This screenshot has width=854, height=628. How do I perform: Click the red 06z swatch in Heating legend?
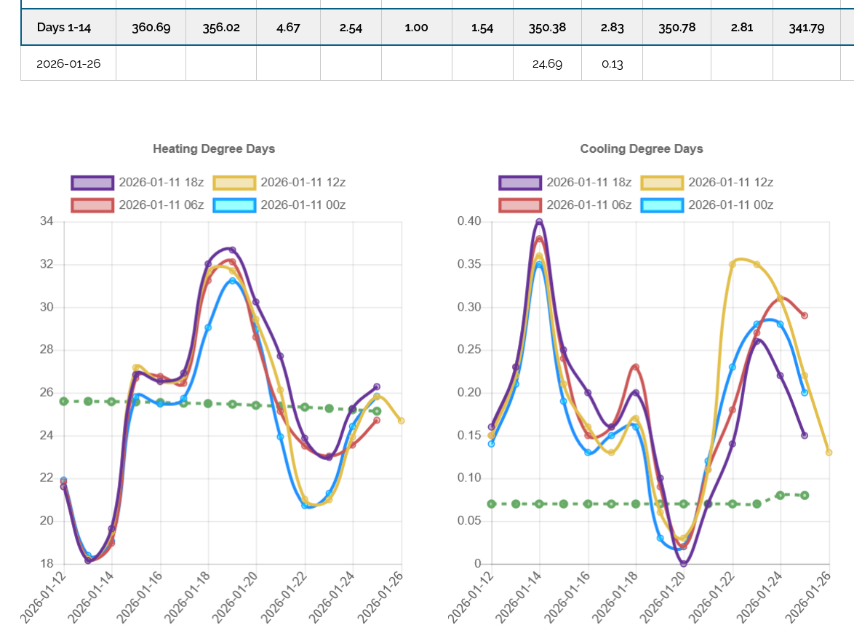[x=92, y=204]
